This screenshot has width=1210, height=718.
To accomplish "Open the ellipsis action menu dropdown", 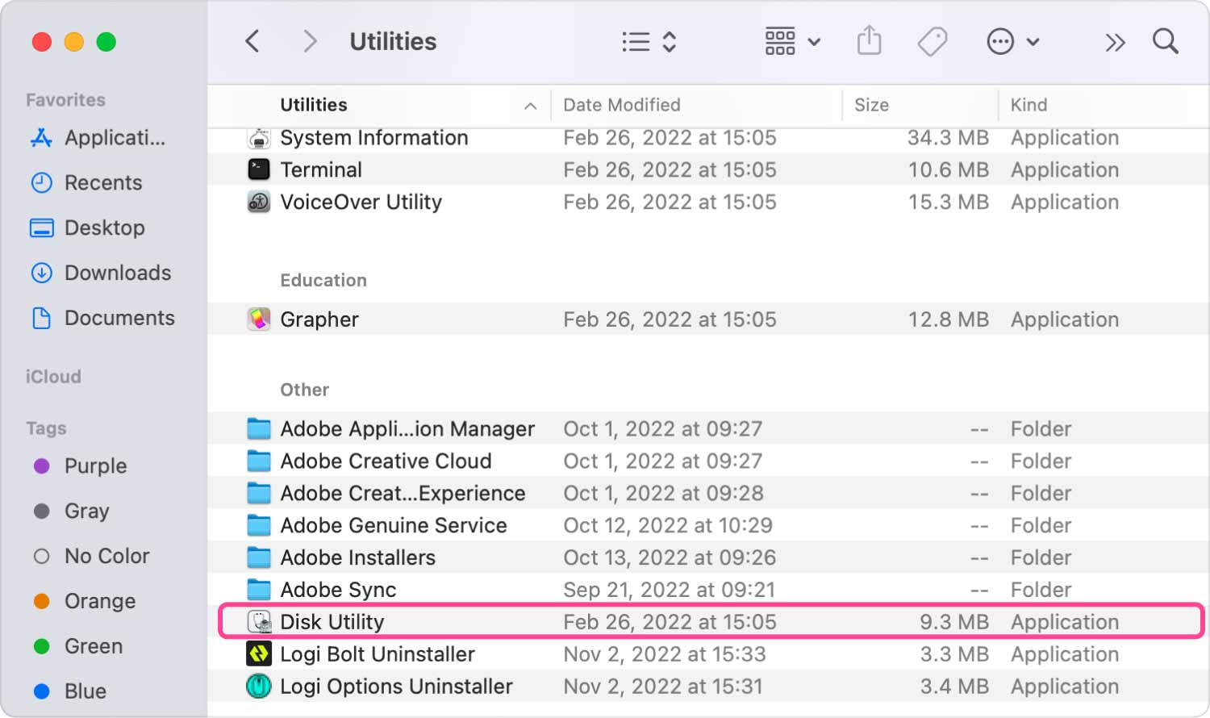I will (x=1012, y=41).
